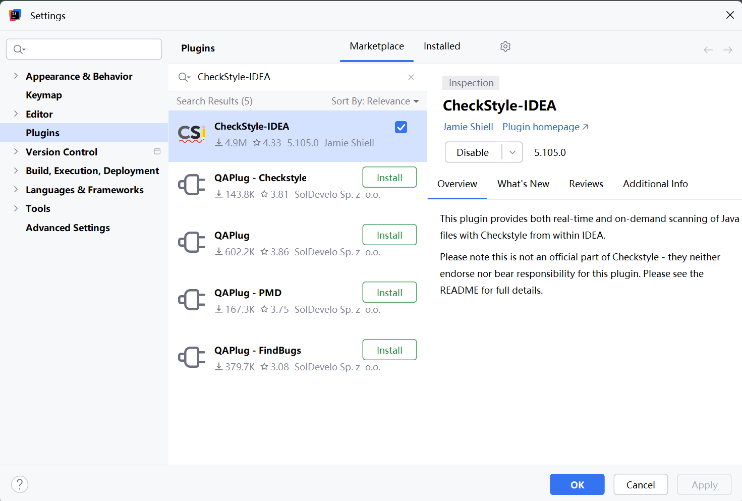Install QAPlug - Checkstyle plugin
Image resolution: width=742 pixels, height=501 pixels.
click(389, 177)
